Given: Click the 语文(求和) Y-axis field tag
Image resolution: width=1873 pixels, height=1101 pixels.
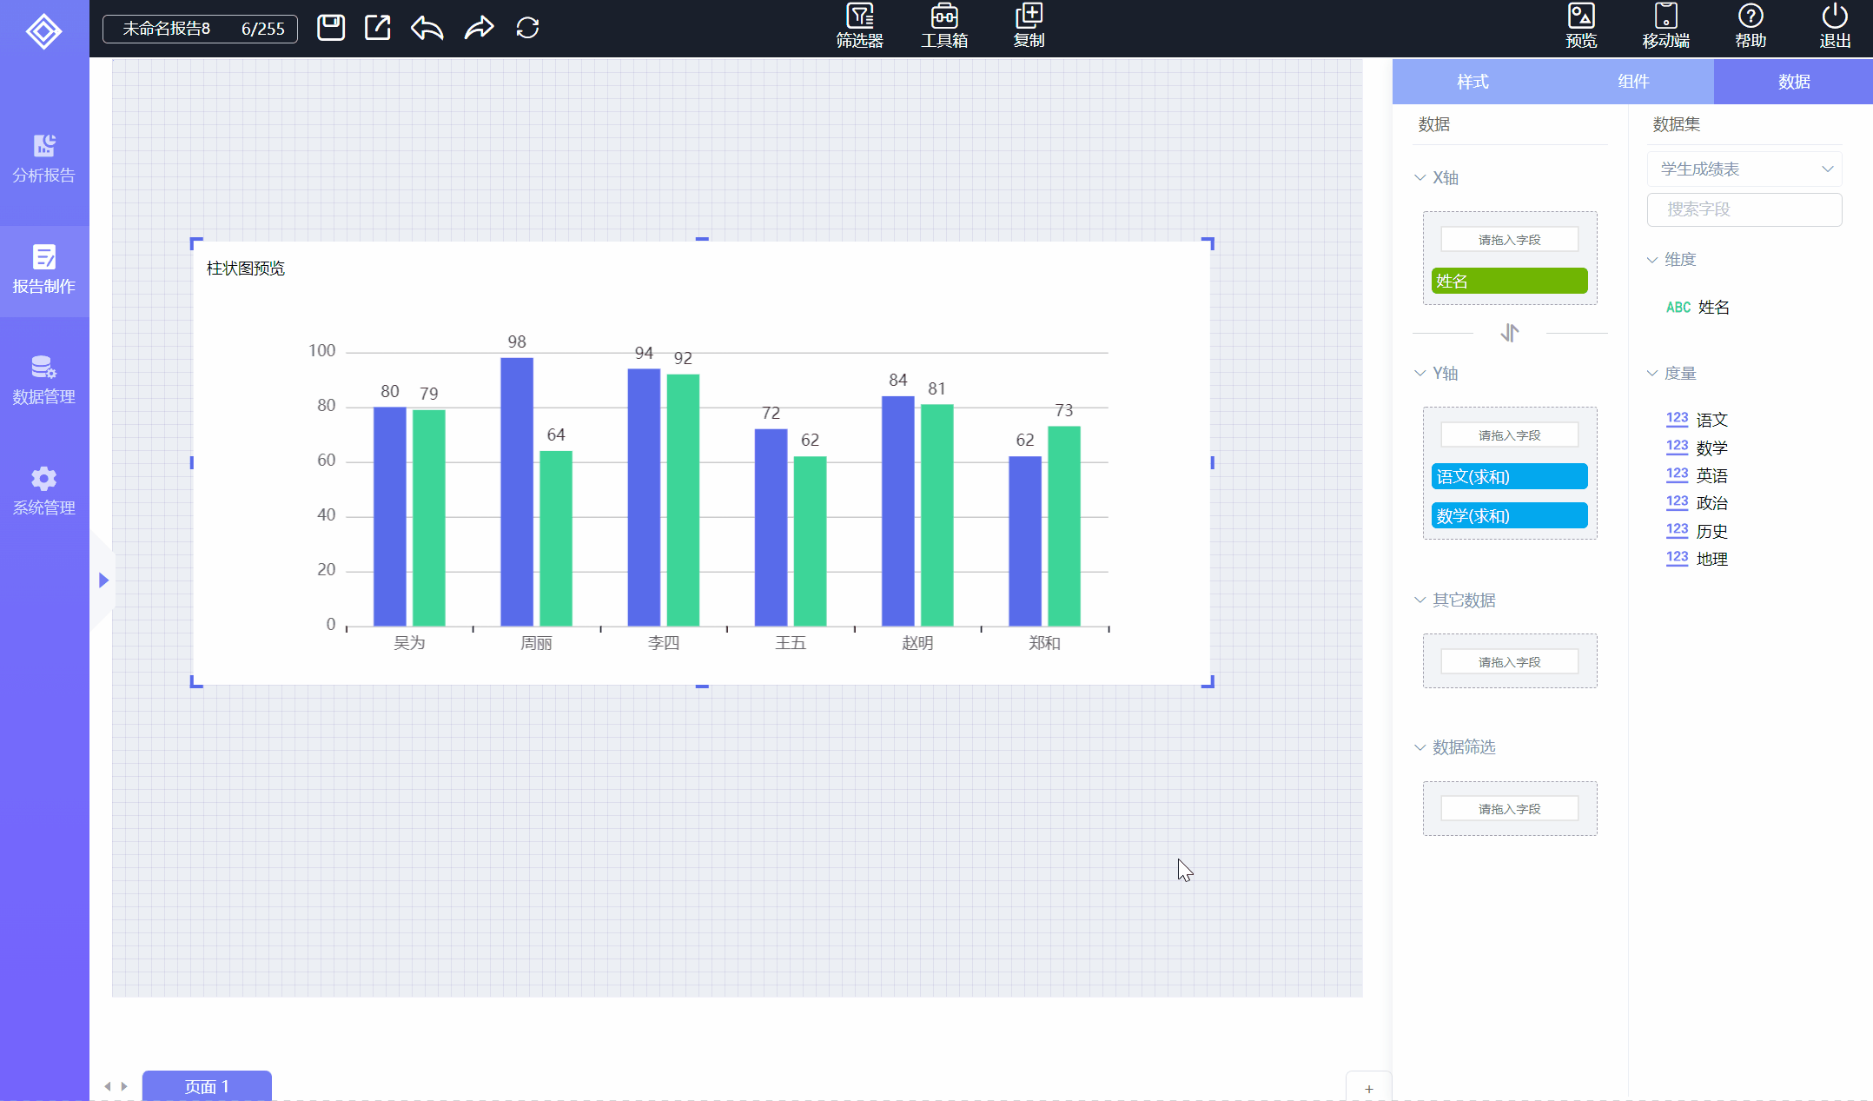Looking at the screenshot, I should click(1509, 476).
